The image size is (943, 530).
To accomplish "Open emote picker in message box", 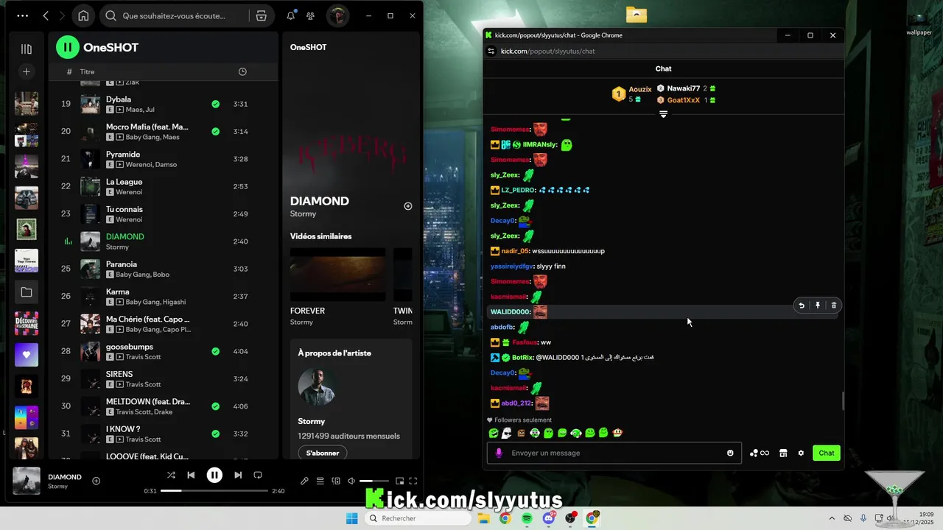I will 730,453.
